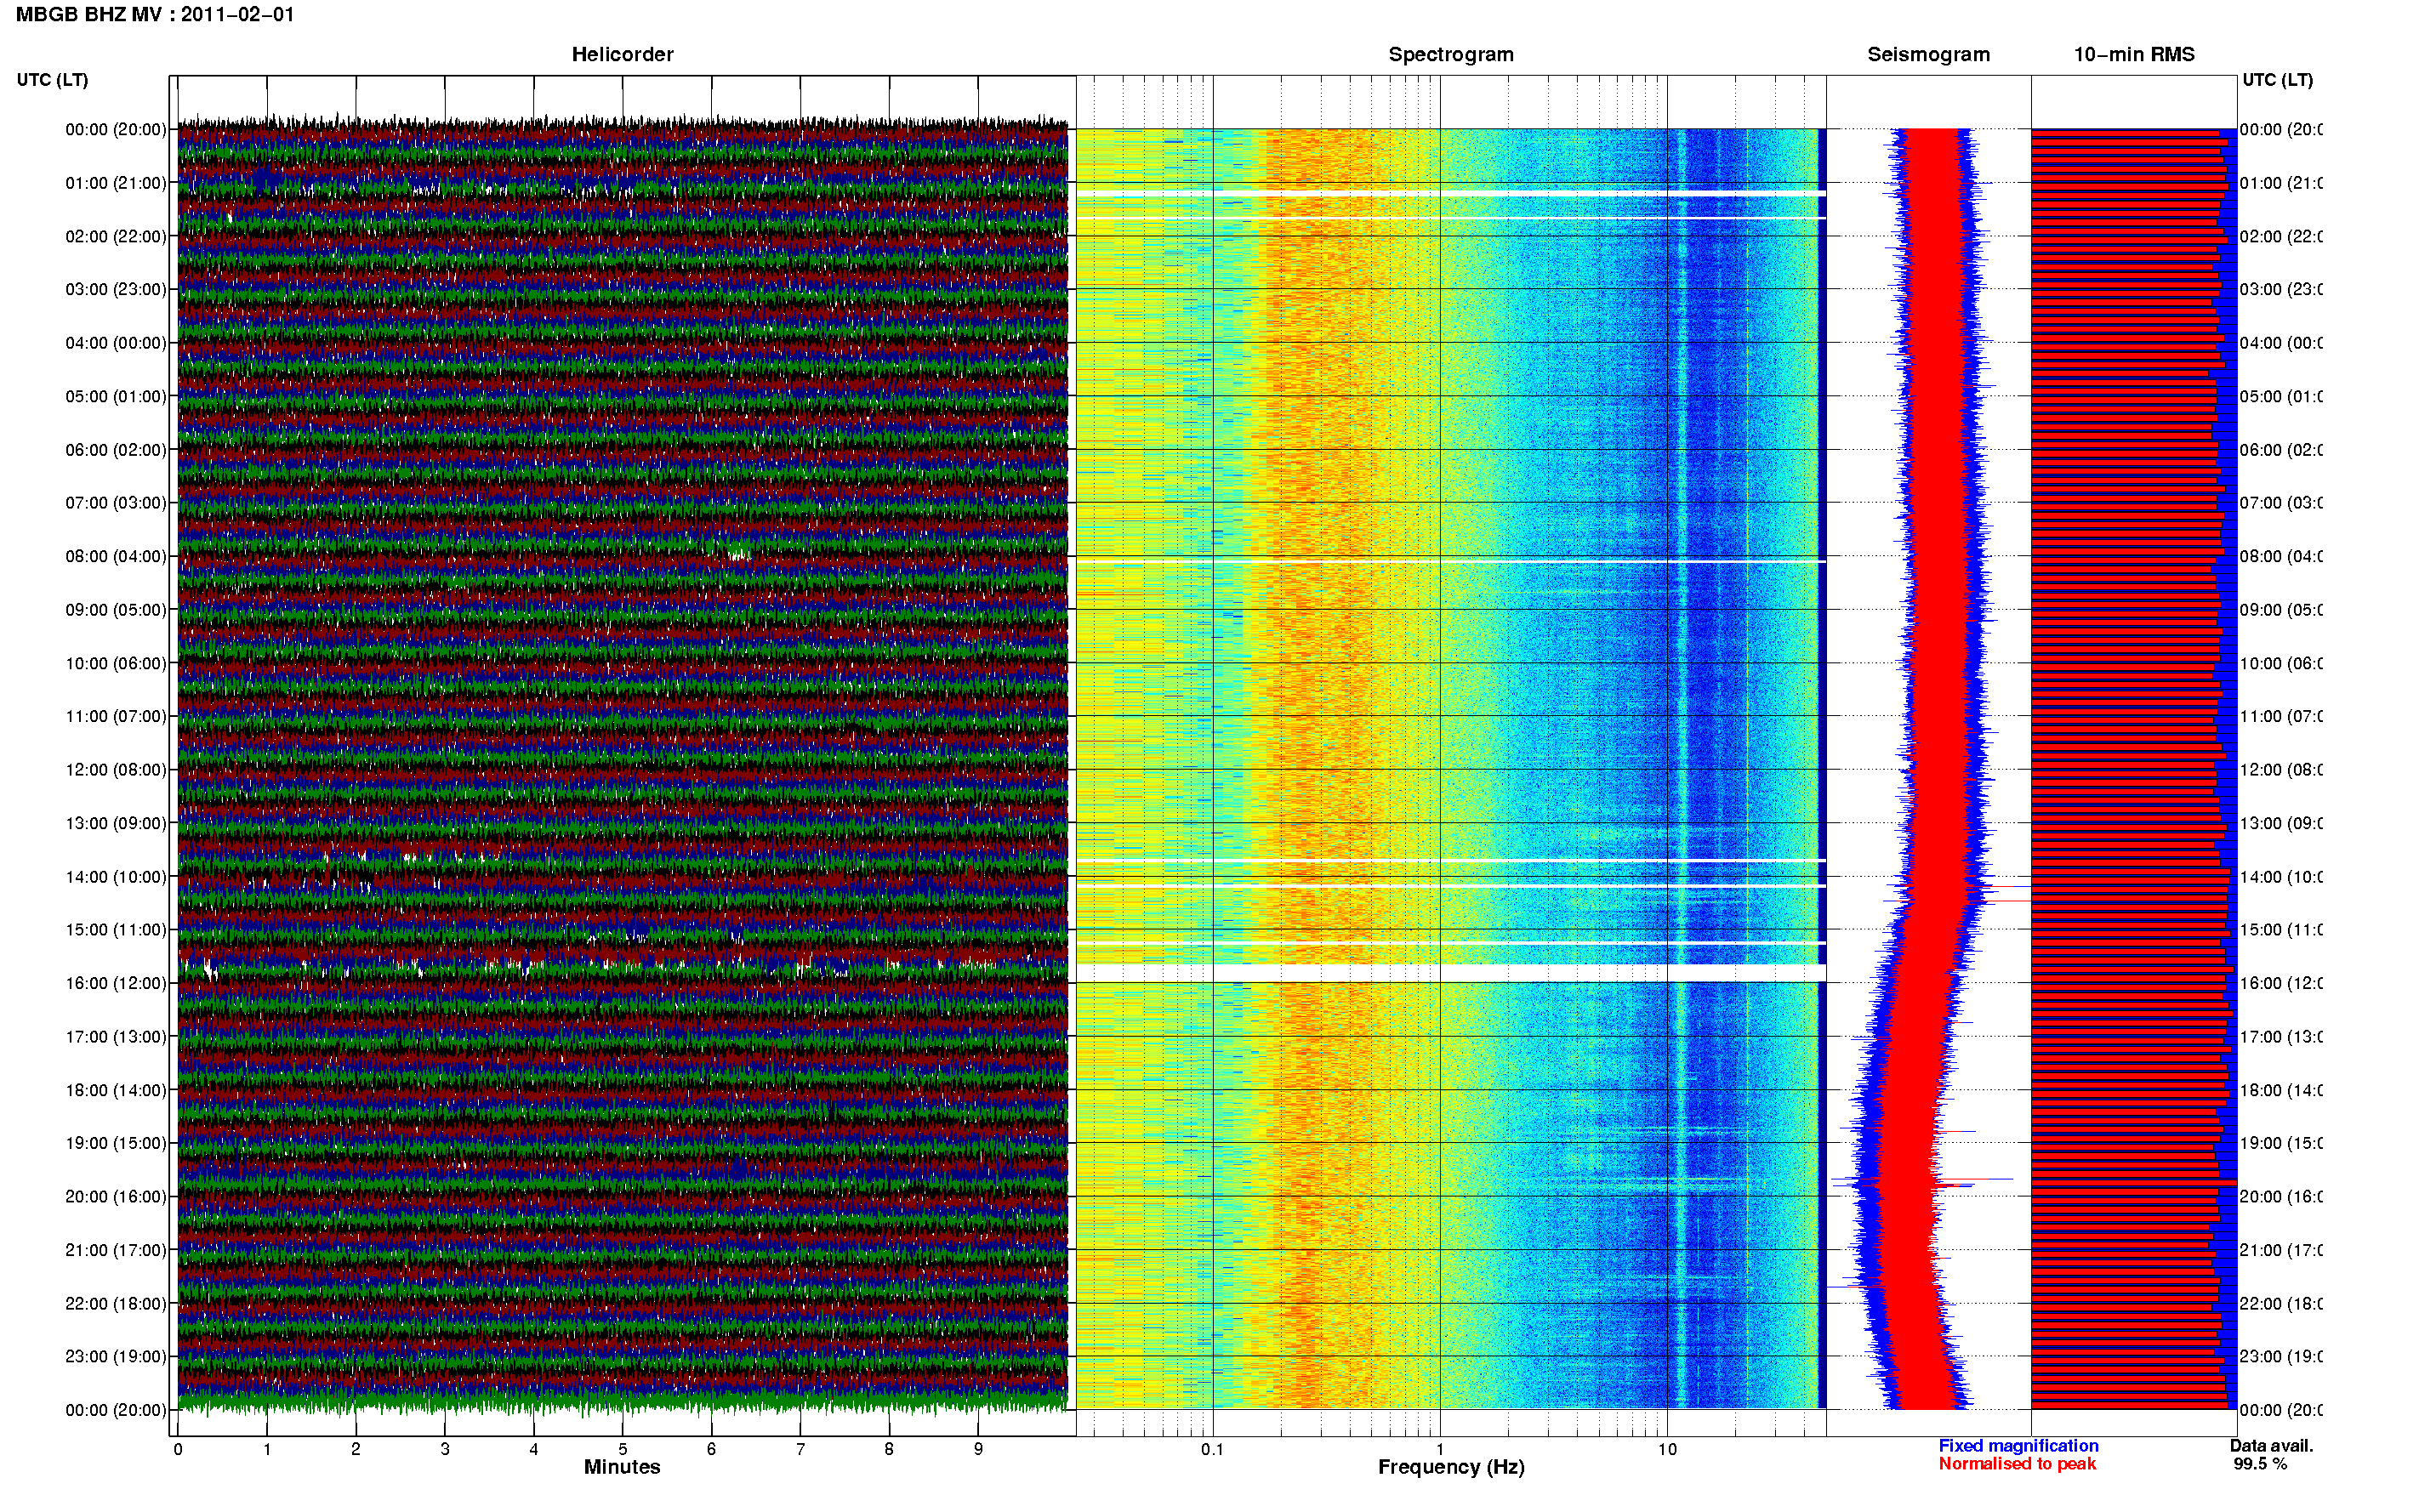The width and height of the screenshot is (2419, 1512).
Task: Click left axis label 06:00 (02:00)
Action: tap(116, 450)
